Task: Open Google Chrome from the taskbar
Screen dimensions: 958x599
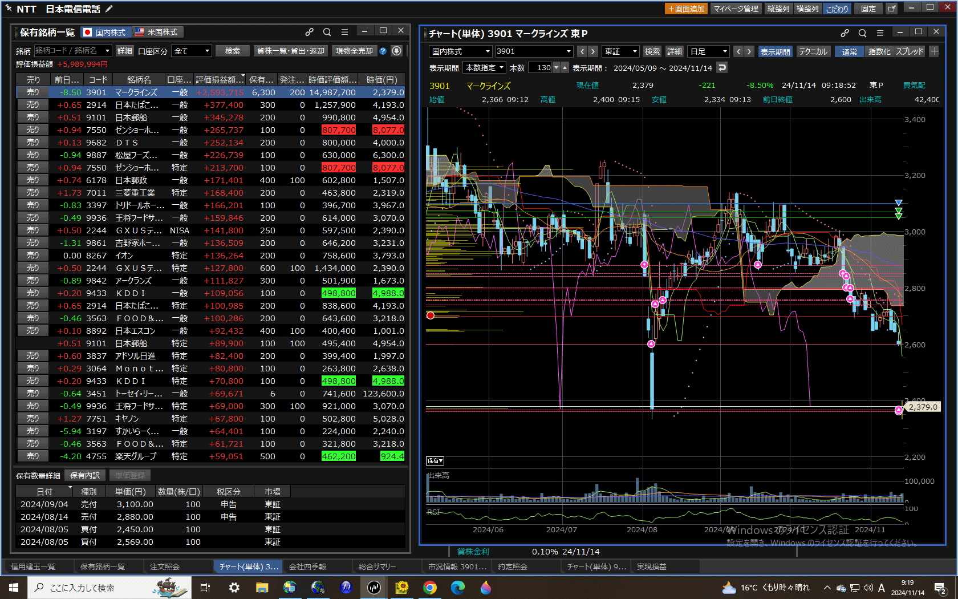Action: pyautogui.click(x=430, y=587)
